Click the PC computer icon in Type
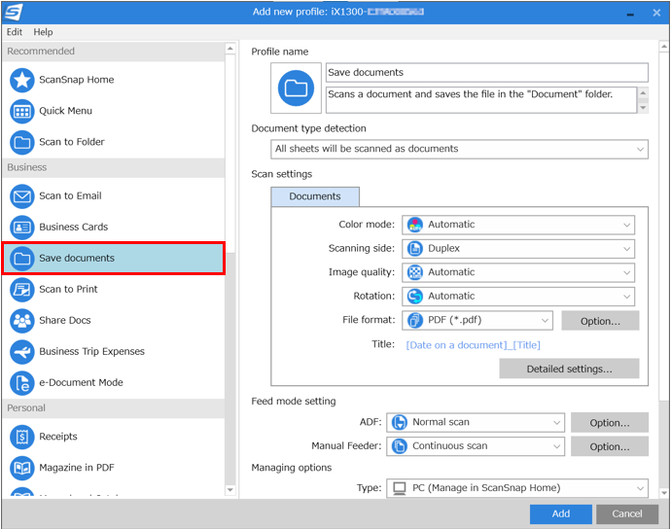The height and width of the screenshot is (529, 671). click(400, 488)
